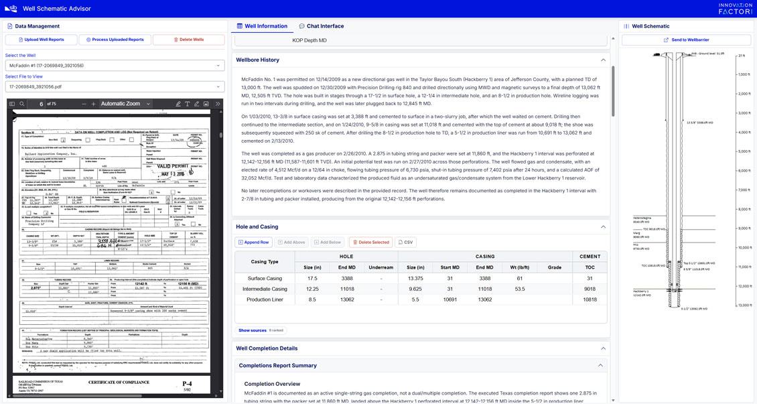Collapse the Completions Report Summary panel
This screenshot has height=404, width=757.
[x=600, y=365]
